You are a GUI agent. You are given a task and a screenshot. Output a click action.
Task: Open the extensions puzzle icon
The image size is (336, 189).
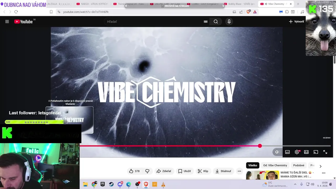[x=287, y=12]
